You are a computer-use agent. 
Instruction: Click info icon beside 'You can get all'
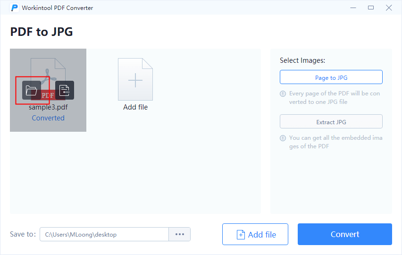[x=283, y=138]
